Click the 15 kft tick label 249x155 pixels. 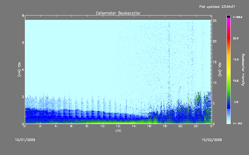pyautogui.click(x=214, y=62)
